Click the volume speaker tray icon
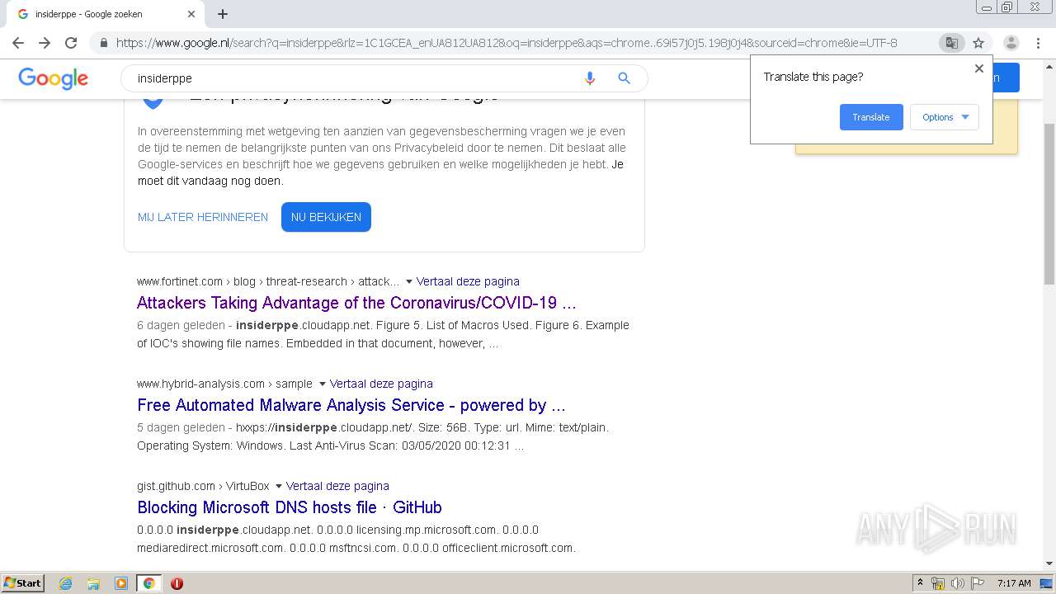The height and width of the screenshot is (594, 1056). point(958,583)
